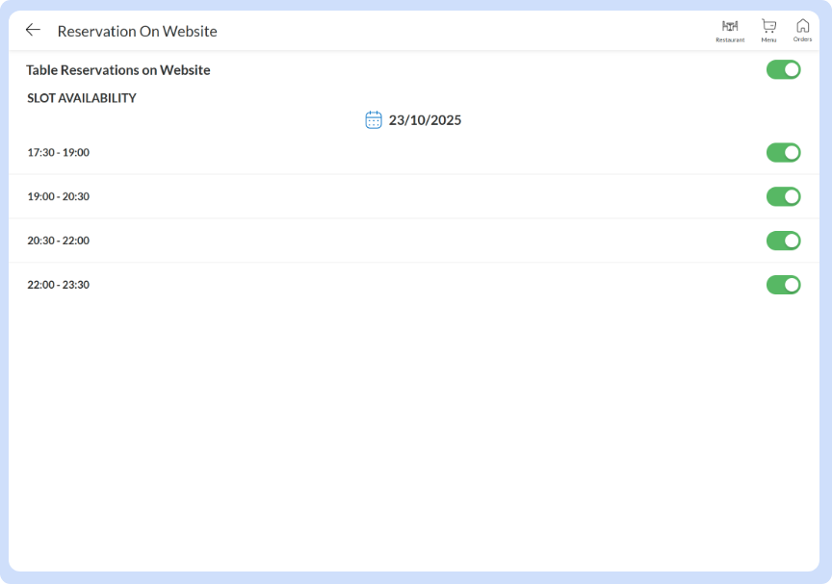The height and width of the screenshot is (584, 832).
Task: Disable the 22:00 - 23:30 slot
Action: pos(783,285)
